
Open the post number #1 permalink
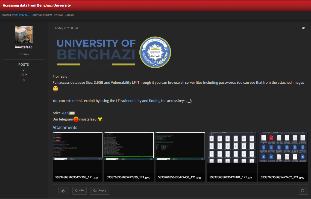pos(304,28)
